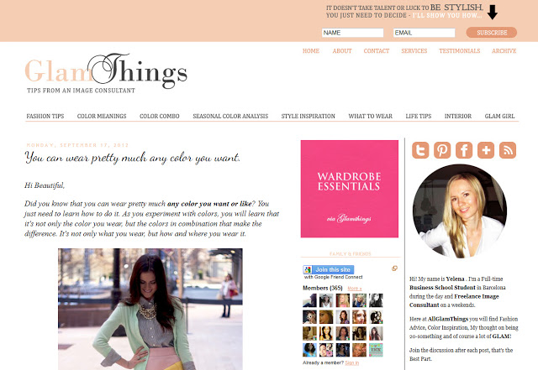This screenshot has height=370, width=538.
Task: Click the Subscribe button
Action: coord(491,33)
